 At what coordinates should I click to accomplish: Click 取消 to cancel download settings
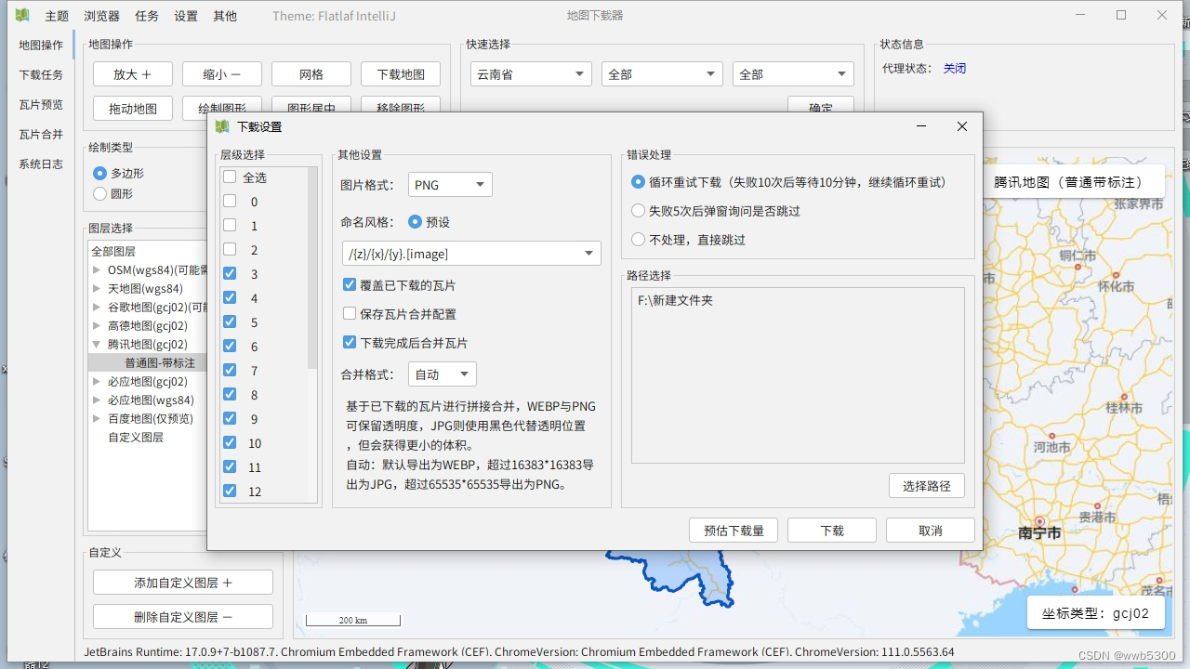point(931,531)
